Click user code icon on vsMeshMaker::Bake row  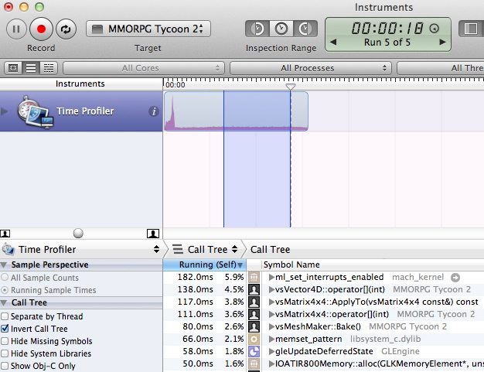coord(254,326)
